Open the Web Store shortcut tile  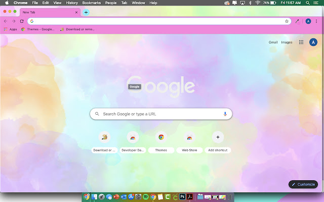tap(189, 142)
